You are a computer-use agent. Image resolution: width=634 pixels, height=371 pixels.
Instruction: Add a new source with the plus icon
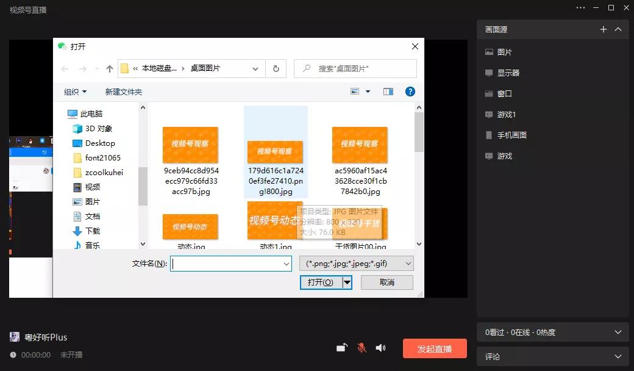click(604, 29)
